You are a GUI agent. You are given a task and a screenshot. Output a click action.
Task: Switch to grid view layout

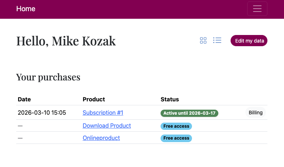[x=203, y=40]
